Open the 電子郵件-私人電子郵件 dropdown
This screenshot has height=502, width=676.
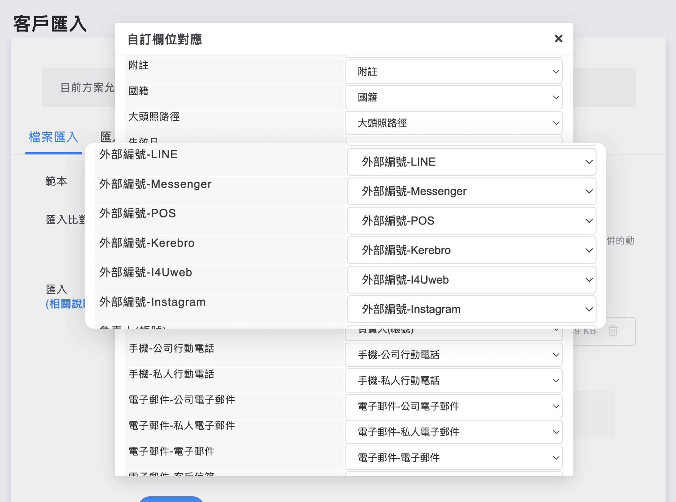[453, 432]
